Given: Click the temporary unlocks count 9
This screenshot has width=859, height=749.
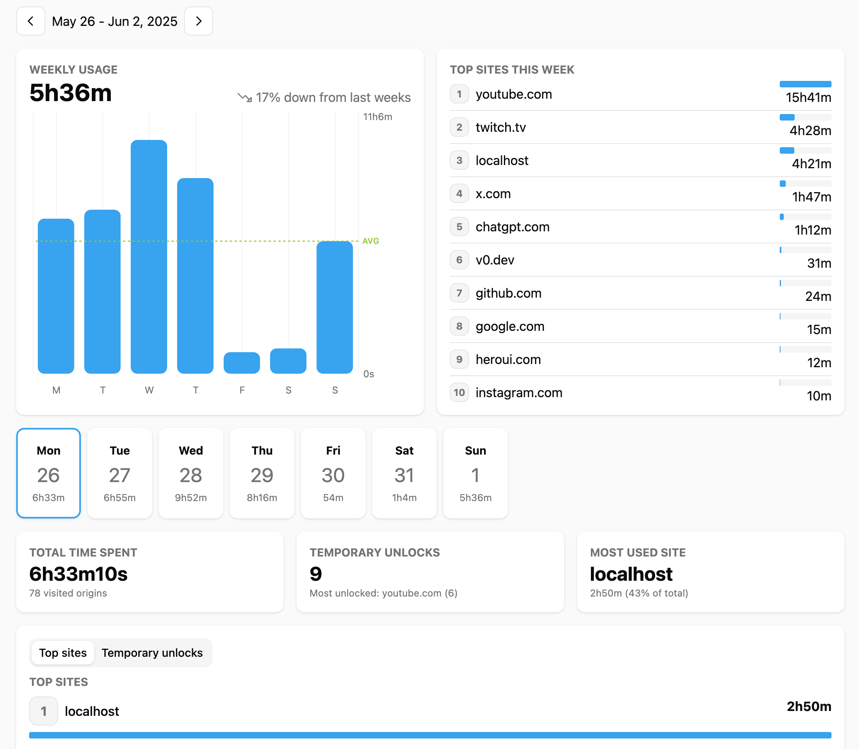Looking at the screenshot, I should coord(316,574).
